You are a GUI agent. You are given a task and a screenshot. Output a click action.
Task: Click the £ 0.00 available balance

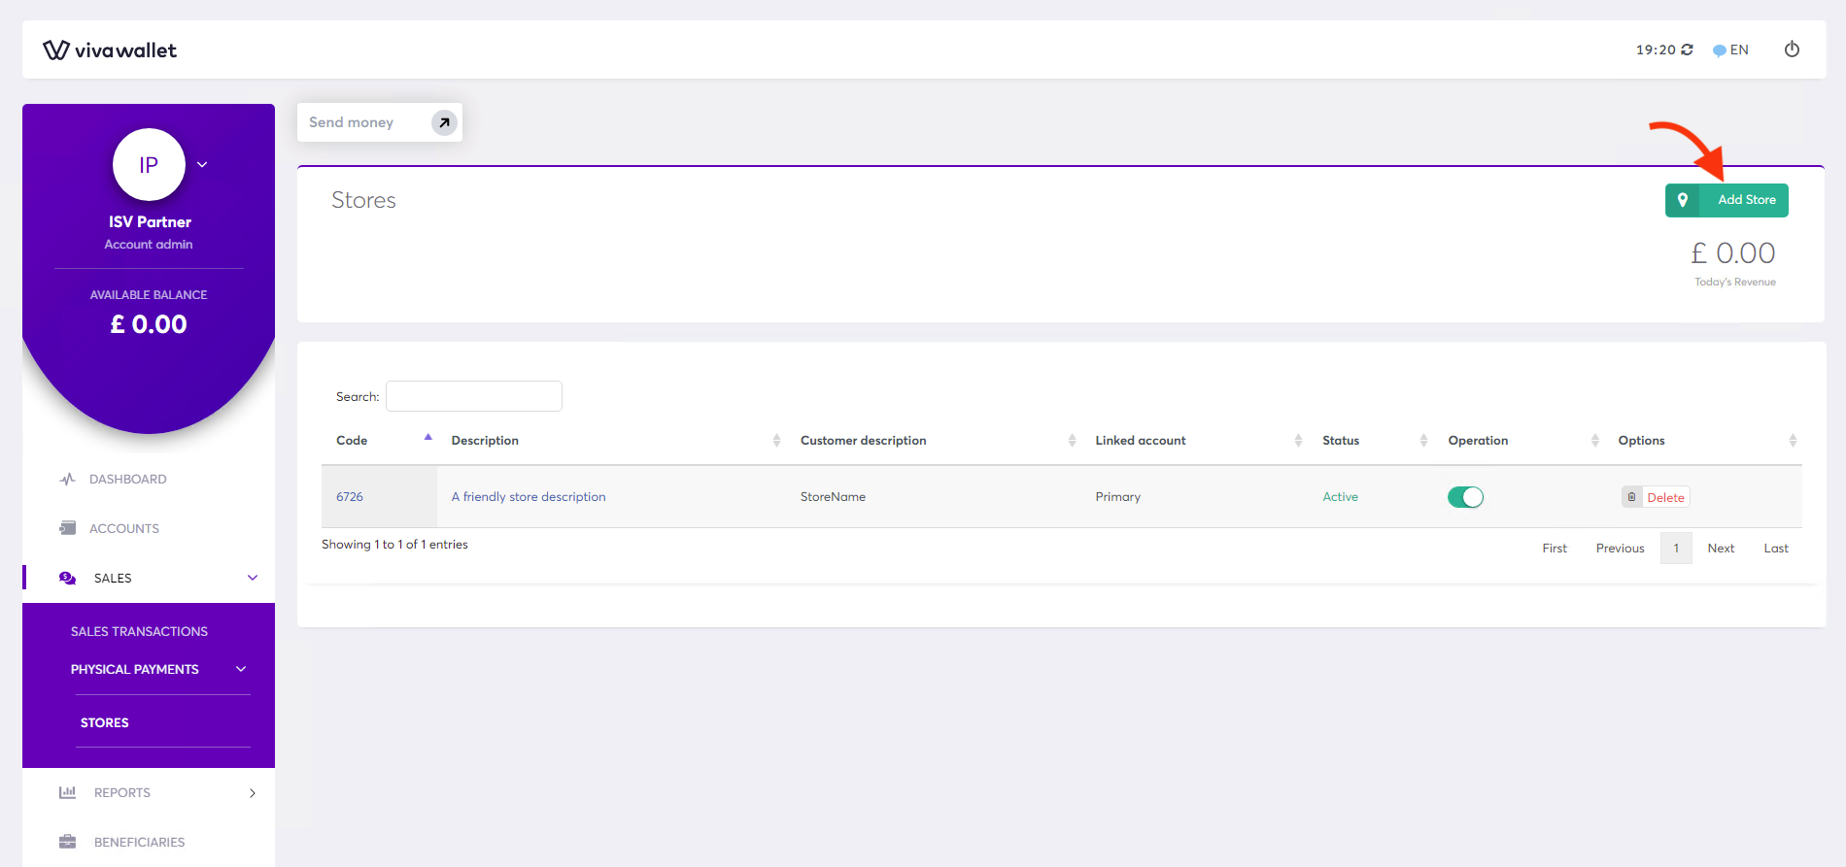coord(149,324)
